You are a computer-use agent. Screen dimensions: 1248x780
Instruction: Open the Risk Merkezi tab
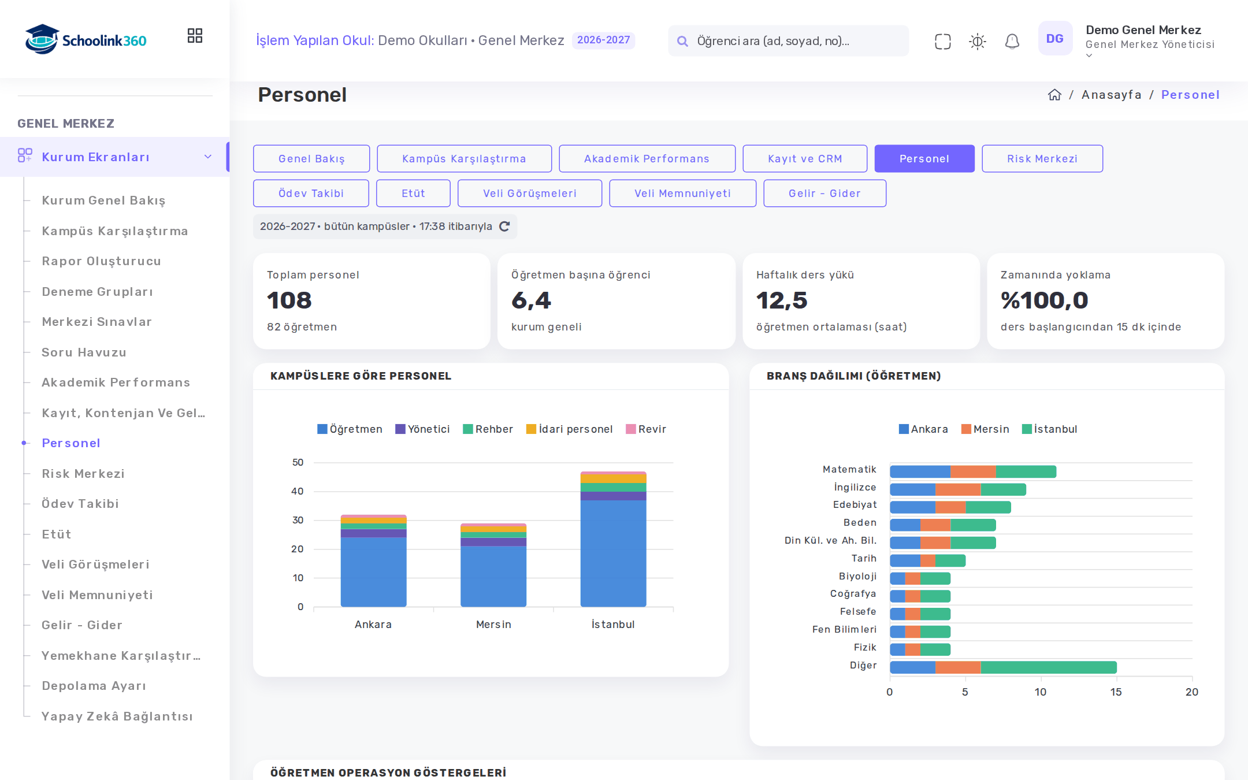point(1042,158)
